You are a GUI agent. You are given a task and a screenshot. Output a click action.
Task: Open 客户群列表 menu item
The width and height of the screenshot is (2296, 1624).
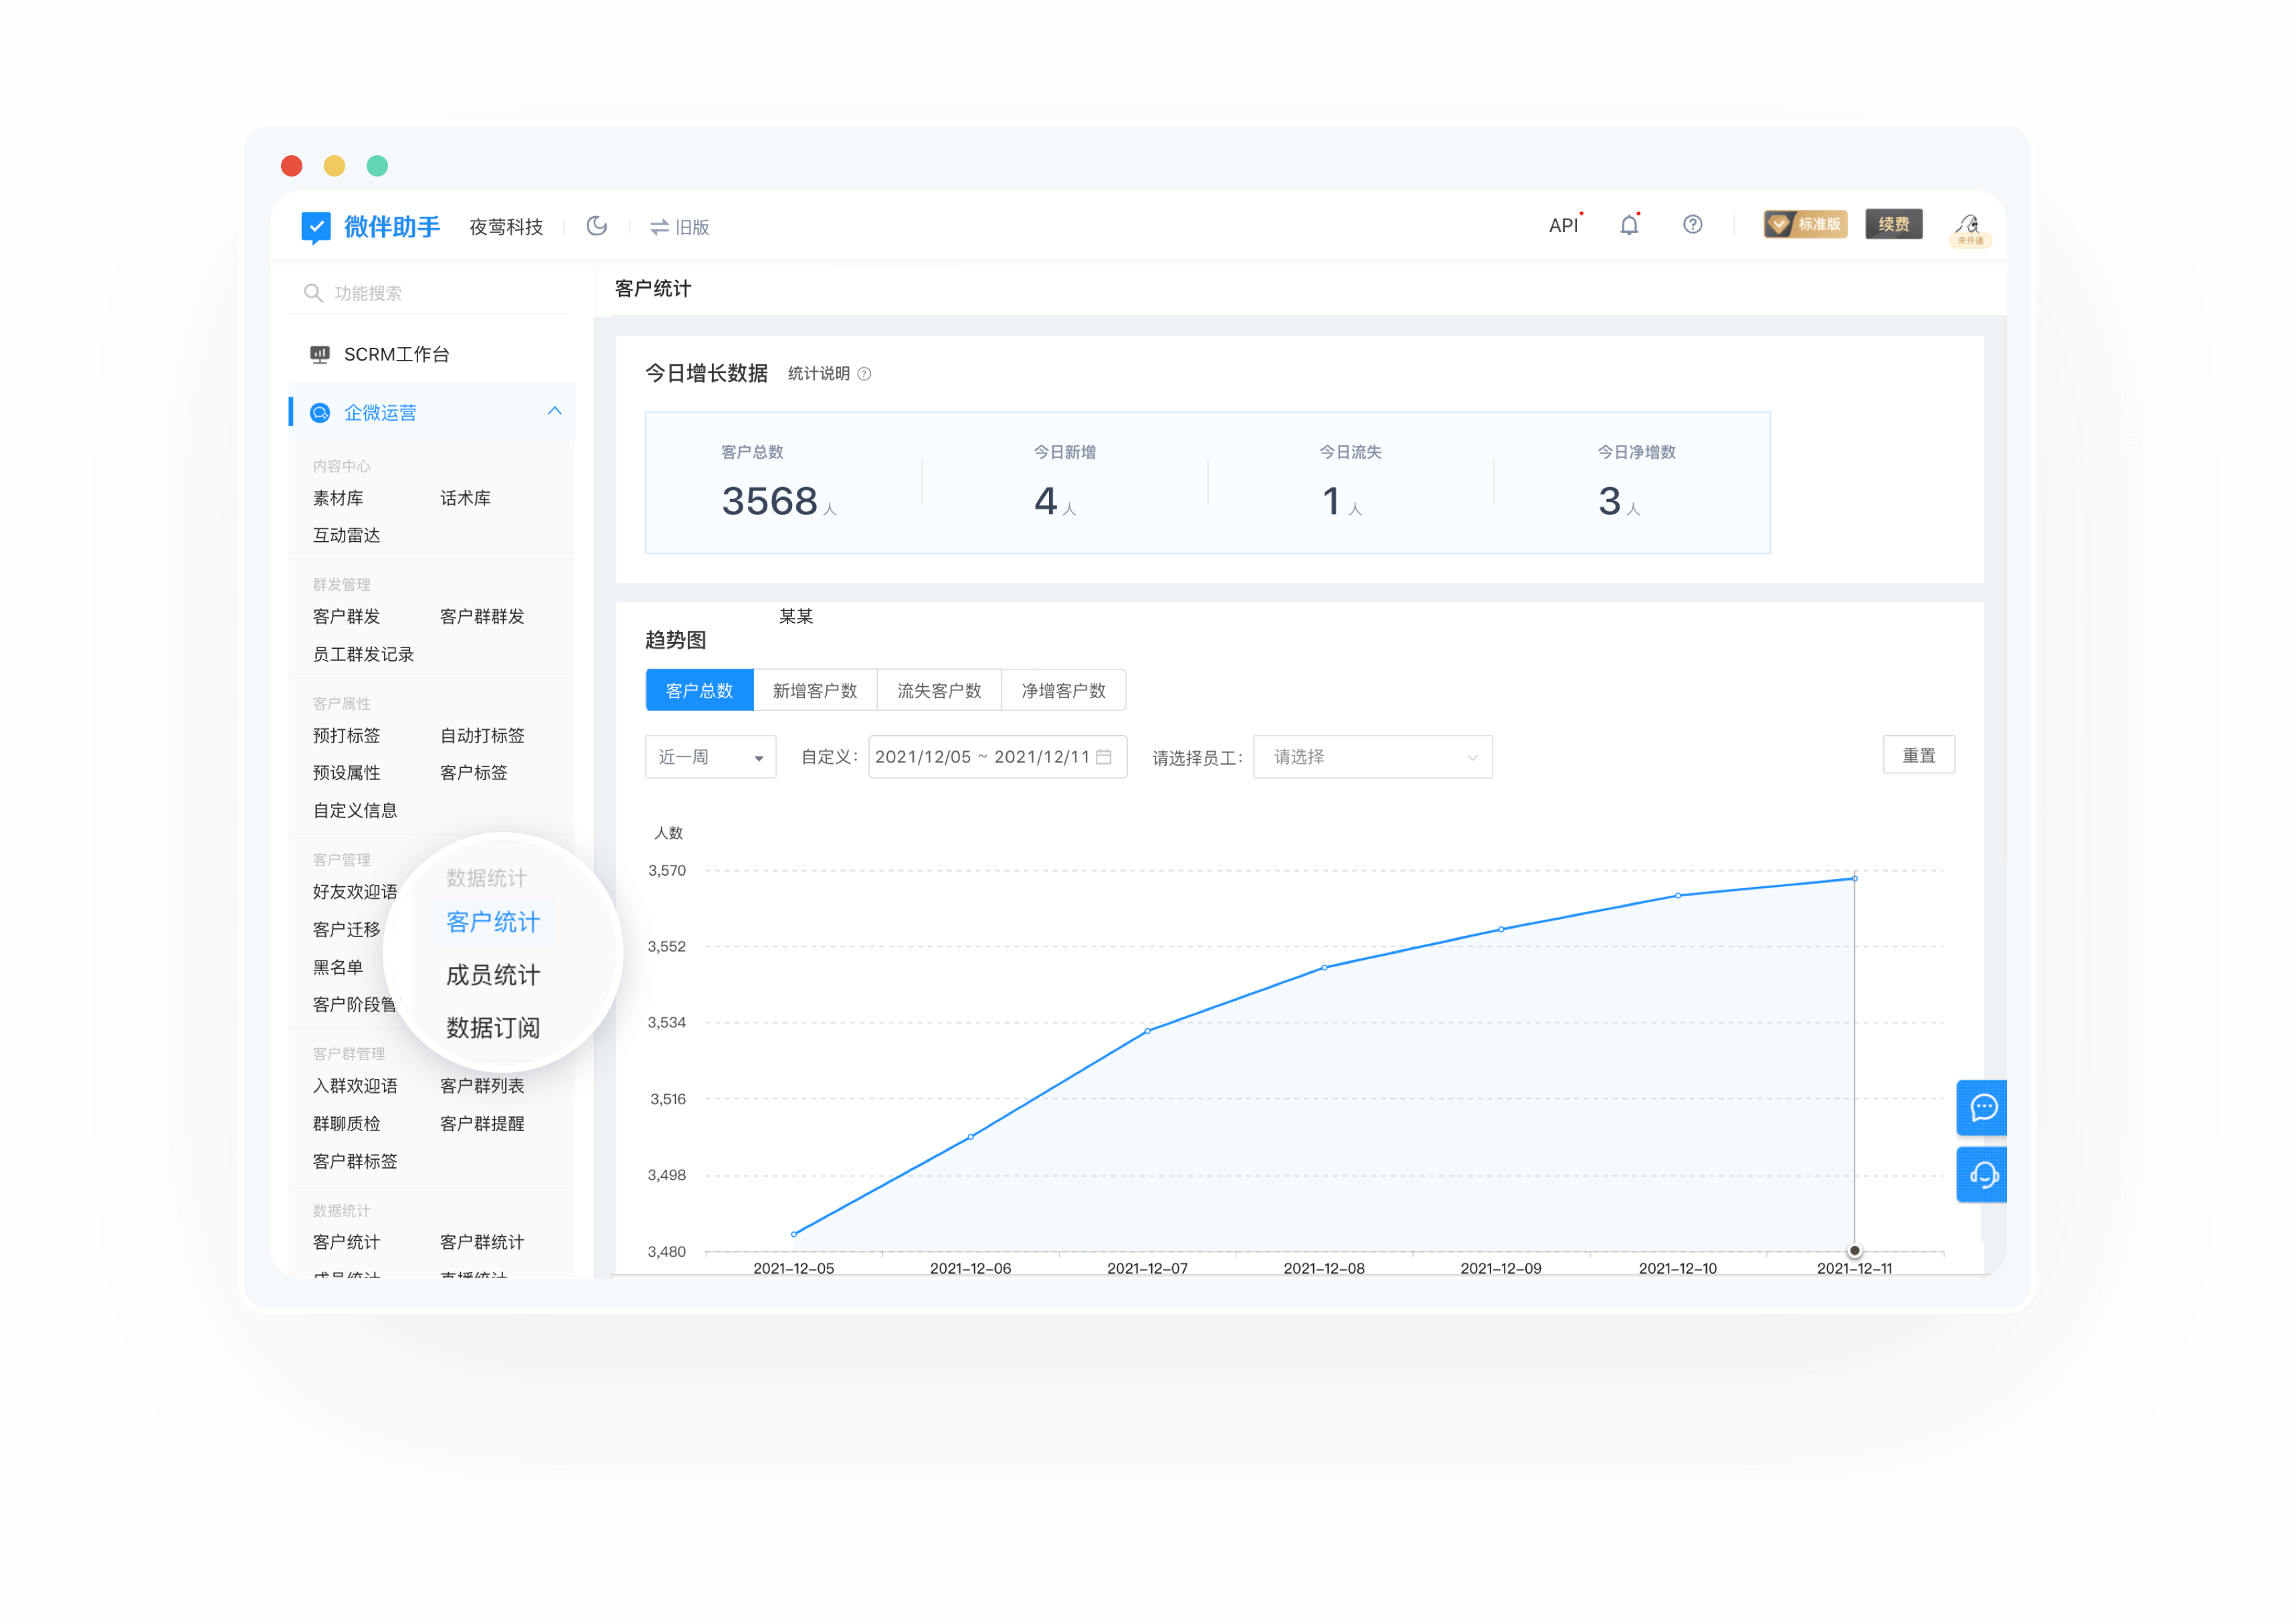coord(482,1085)
